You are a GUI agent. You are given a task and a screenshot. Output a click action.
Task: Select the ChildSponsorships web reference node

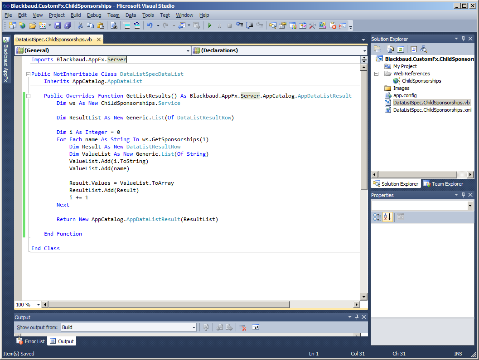[x=421, y=81]
